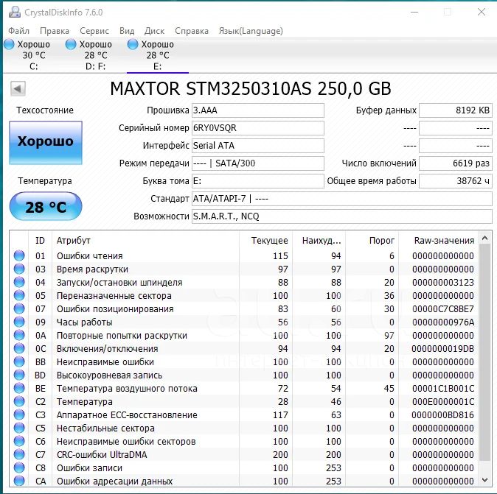This screenshot has height=494, width=497.
Task: Click status orb for Повторные попытки раскрутки
Action: (19, 336)
